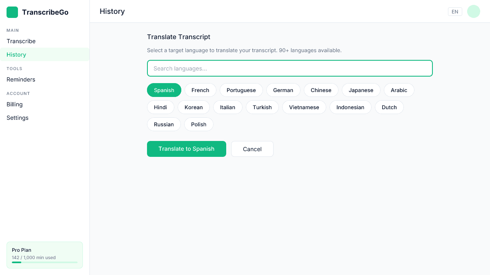Open the Billing page
The width and height of the screenshot is (490, 275).
14,104
